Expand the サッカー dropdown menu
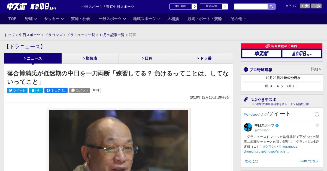This screenshot has height=171, width=327. click(x=54, y=19)
